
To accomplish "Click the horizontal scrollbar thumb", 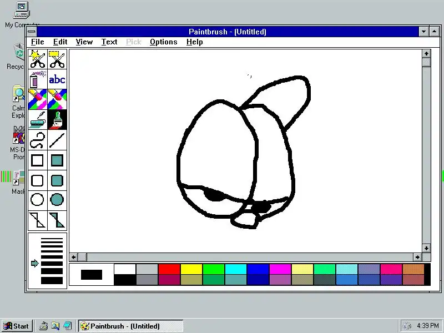I will point(82,257).
